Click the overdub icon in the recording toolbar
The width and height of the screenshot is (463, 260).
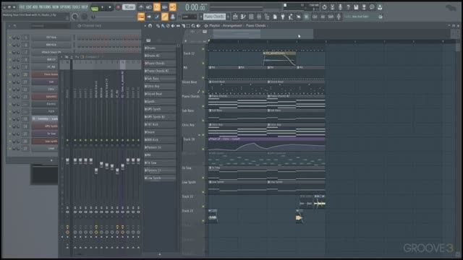pos(165,6)
